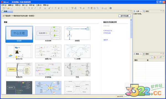The width and height of the screenshot is (166, 99).
Task: Open the 工具 menu
Action: (x=39, y=5)
